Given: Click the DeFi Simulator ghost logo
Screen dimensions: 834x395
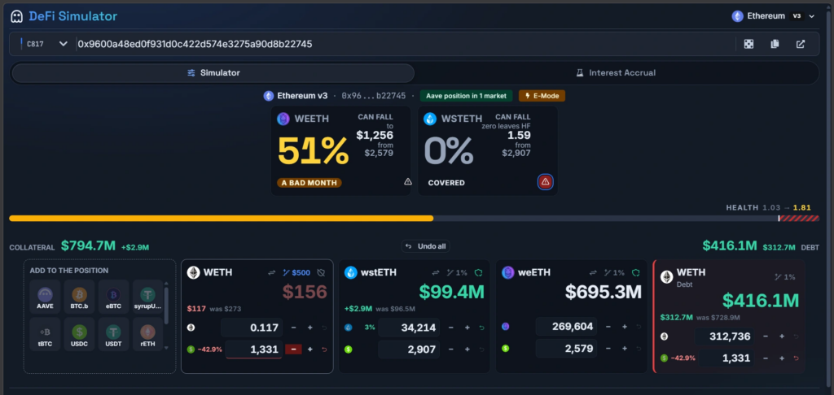Looking at the screenshot, I should (17, 16).
